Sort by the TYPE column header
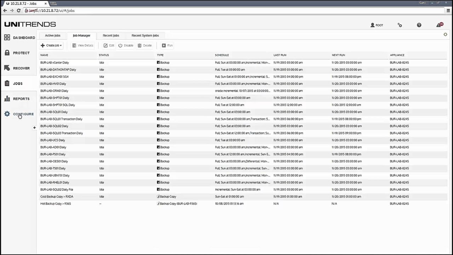Viewport: 453px width, 255px height. [160, 55]
